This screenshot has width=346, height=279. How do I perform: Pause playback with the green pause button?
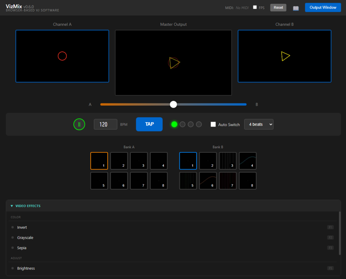79,124
